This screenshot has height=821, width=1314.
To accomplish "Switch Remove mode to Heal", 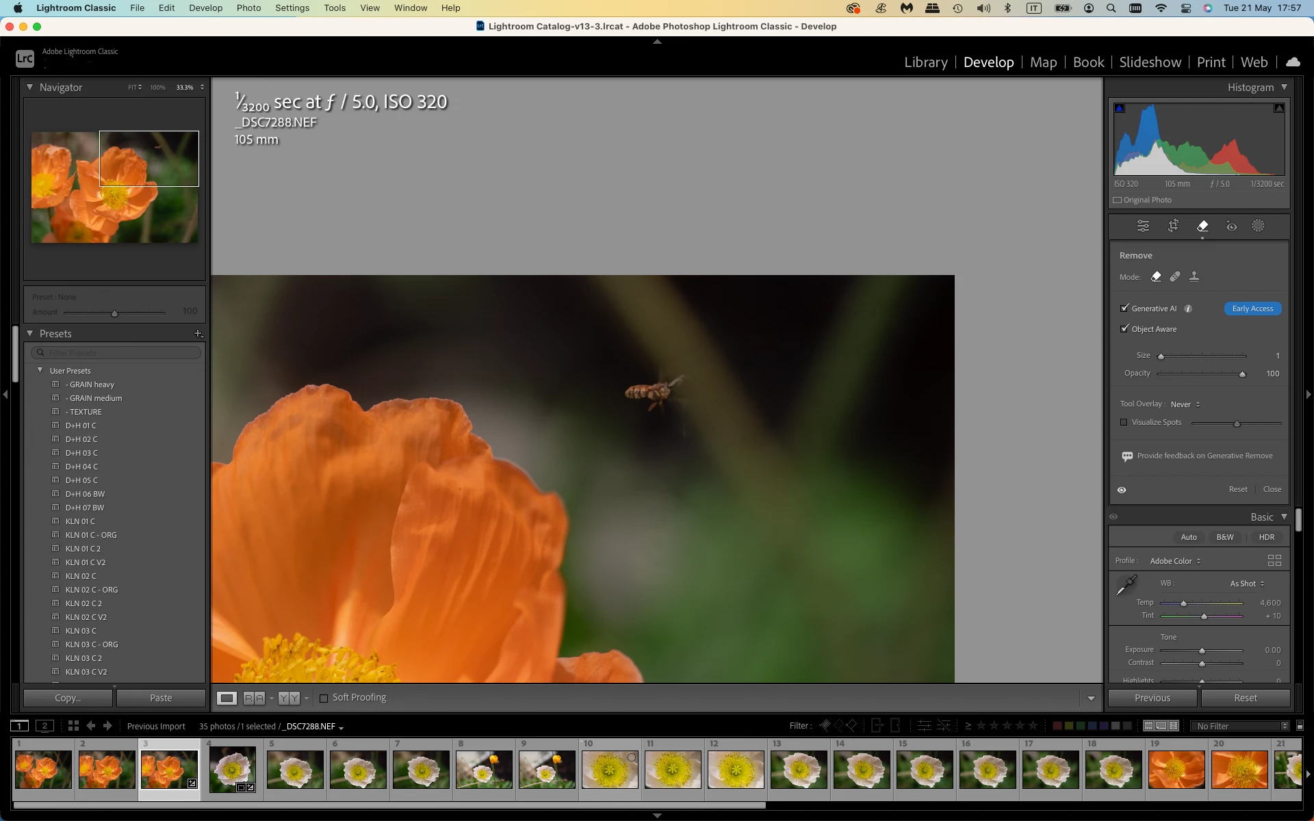I will (1175, 277).
